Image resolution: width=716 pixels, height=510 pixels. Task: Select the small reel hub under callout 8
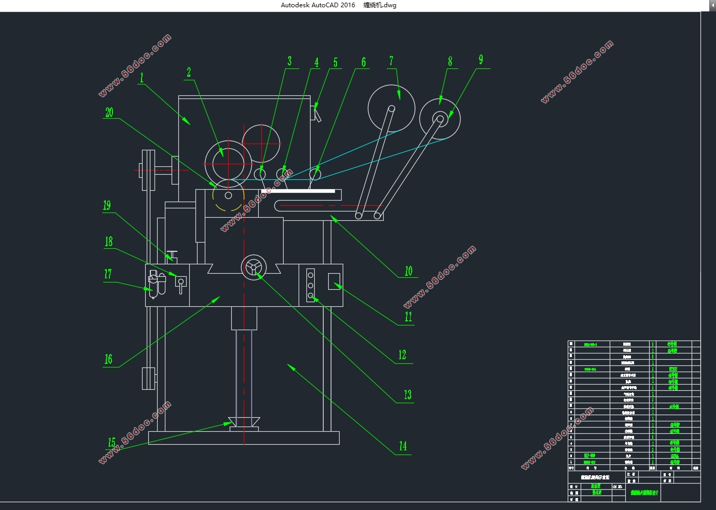click(440, 119)
